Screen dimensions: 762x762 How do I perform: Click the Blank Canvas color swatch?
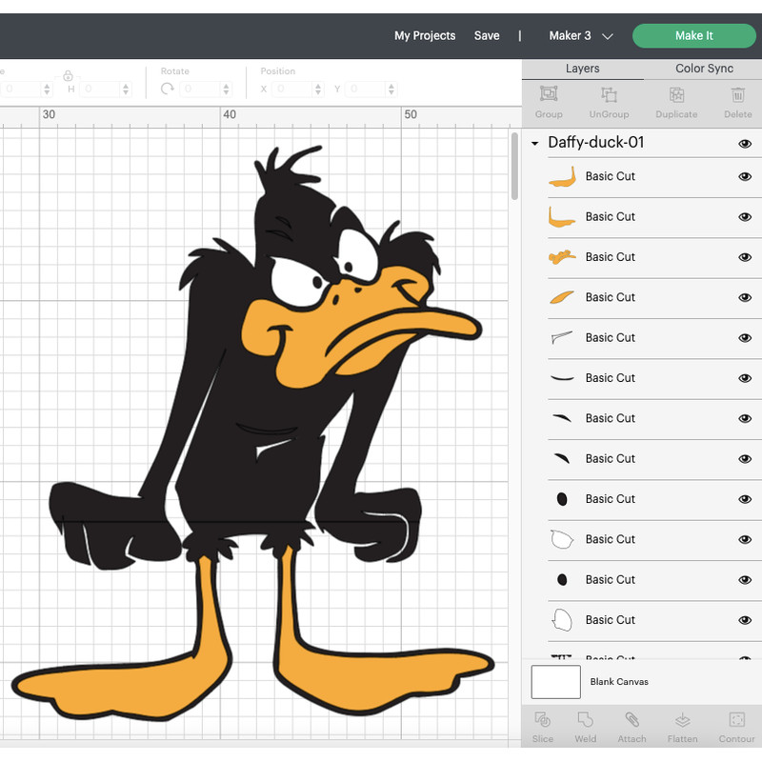click(x=554, y=682)
